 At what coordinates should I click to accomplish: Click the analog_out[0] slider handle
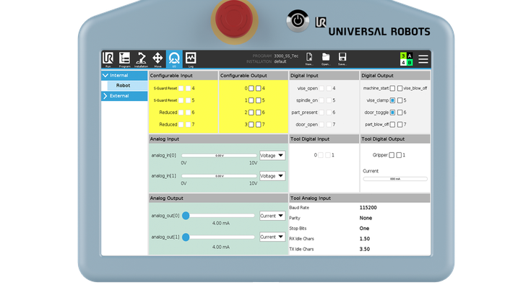[x=186, y=216]
